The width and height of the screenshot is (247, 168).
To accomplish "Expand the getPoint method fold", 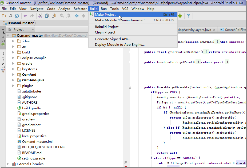I will tap(130, 62).
